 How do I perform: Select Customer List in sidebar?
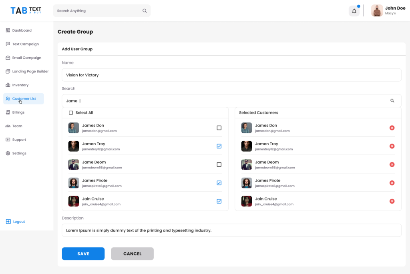coord(24,99)
